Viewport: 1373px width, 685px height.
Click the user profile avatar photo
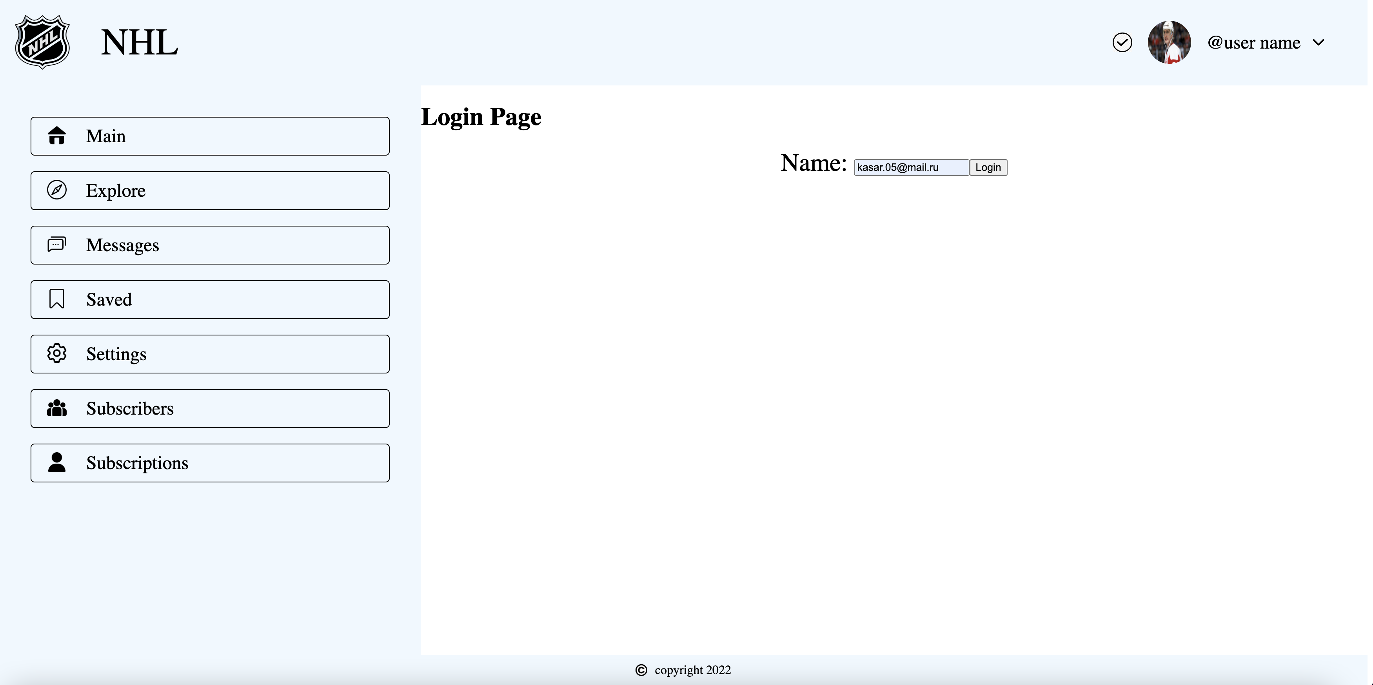1169,42
